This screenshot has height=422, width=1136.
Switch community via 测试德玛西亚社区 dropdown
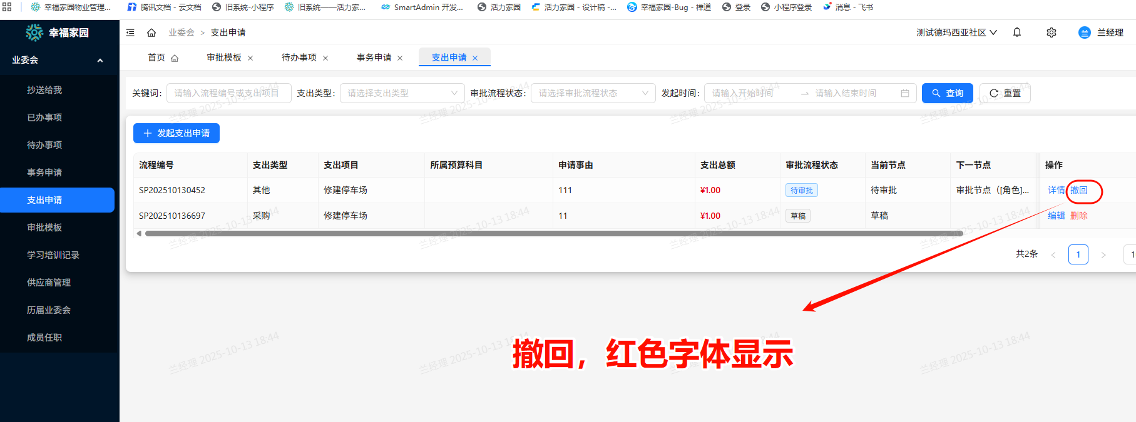tap(956, 33)
